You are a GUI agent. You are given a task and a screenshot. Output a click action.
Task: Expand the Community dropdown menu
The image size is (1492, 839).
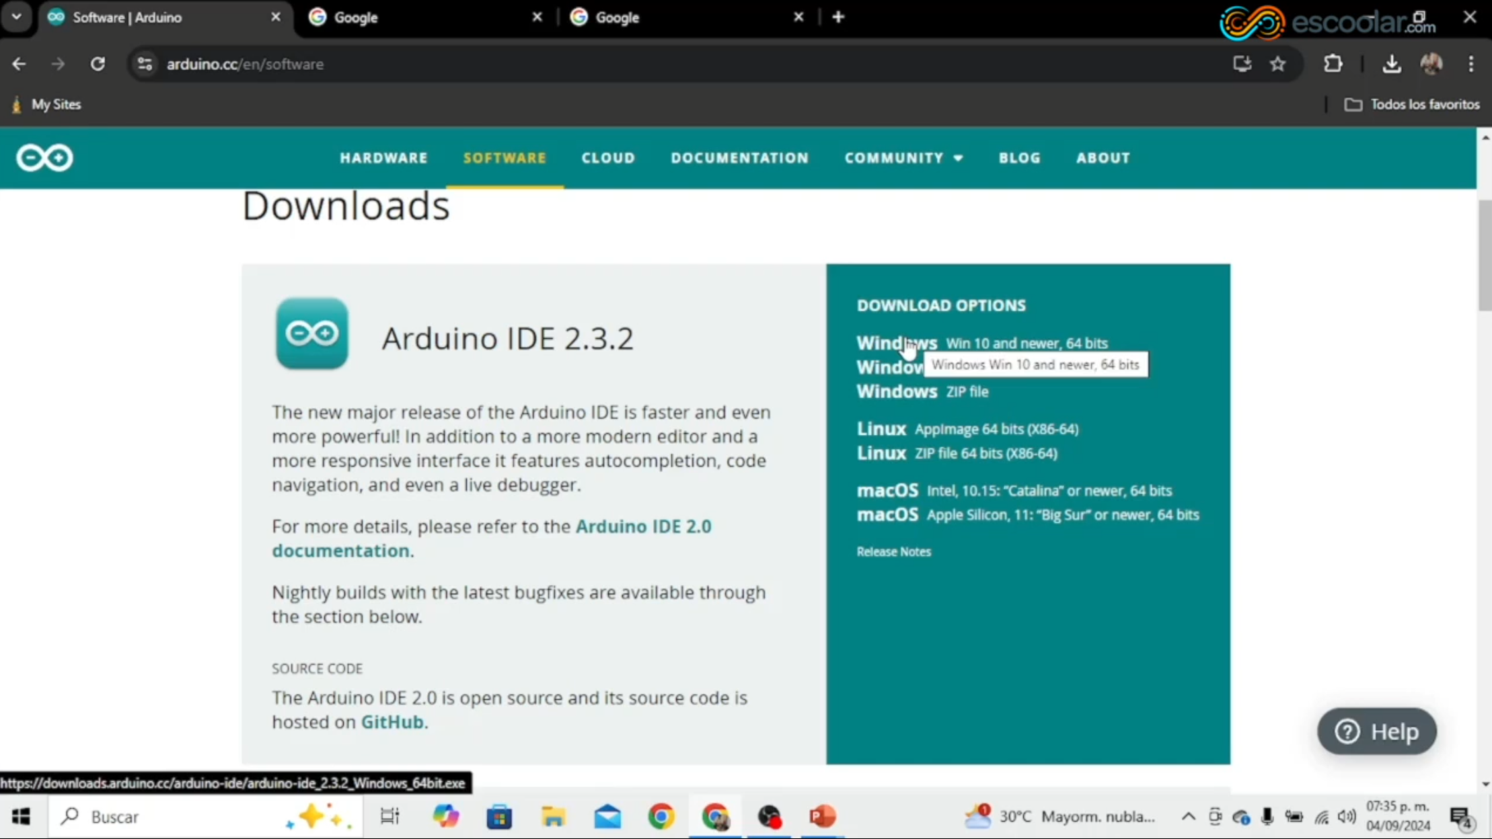(x=903, y=158)
